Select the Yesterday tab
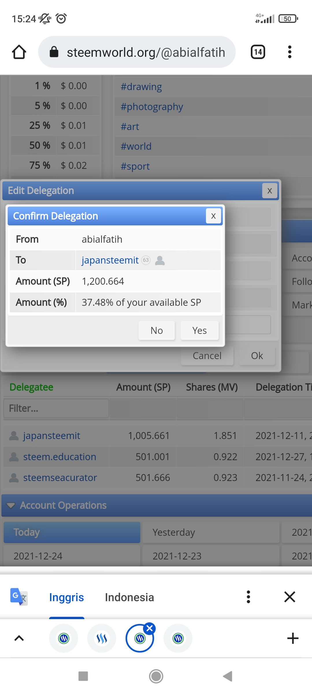 point(211,532)
